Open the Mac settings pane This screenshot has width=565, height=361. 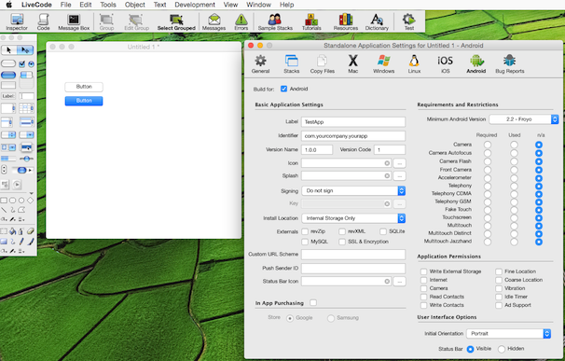[x=353, y=63]
